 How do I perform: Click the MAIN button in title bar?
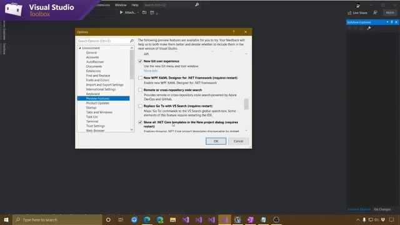point(390,12)
